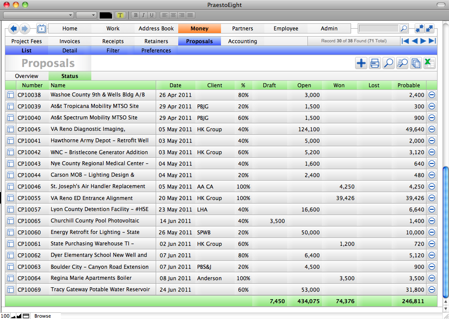The width and height of the screenshot is (449, 319).
Task: Open the Preferences tab
Action: [x=156, y=50]
